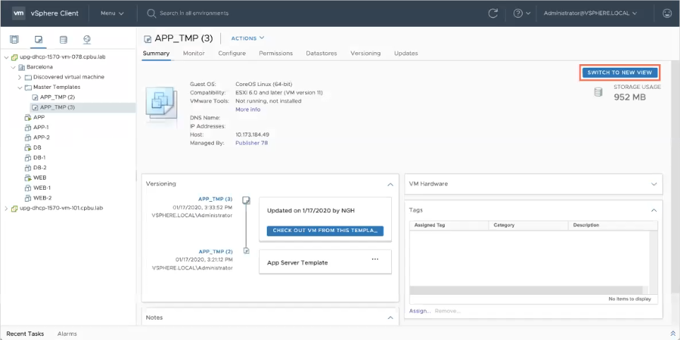Collapse the Versioning panel
Screen dimensions: 680x340
pyautogui.click(x=390, y=184)
